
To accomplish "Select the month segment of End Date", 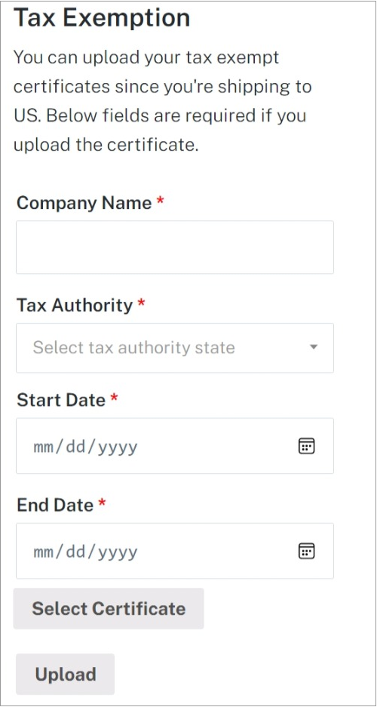I will (x=44, y=552).
